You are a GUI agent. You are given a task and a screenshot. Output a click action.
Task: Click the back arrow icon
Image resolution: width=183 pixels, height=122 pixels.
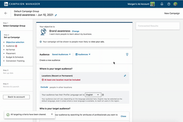pyautogui.click(x=6, y=13)
